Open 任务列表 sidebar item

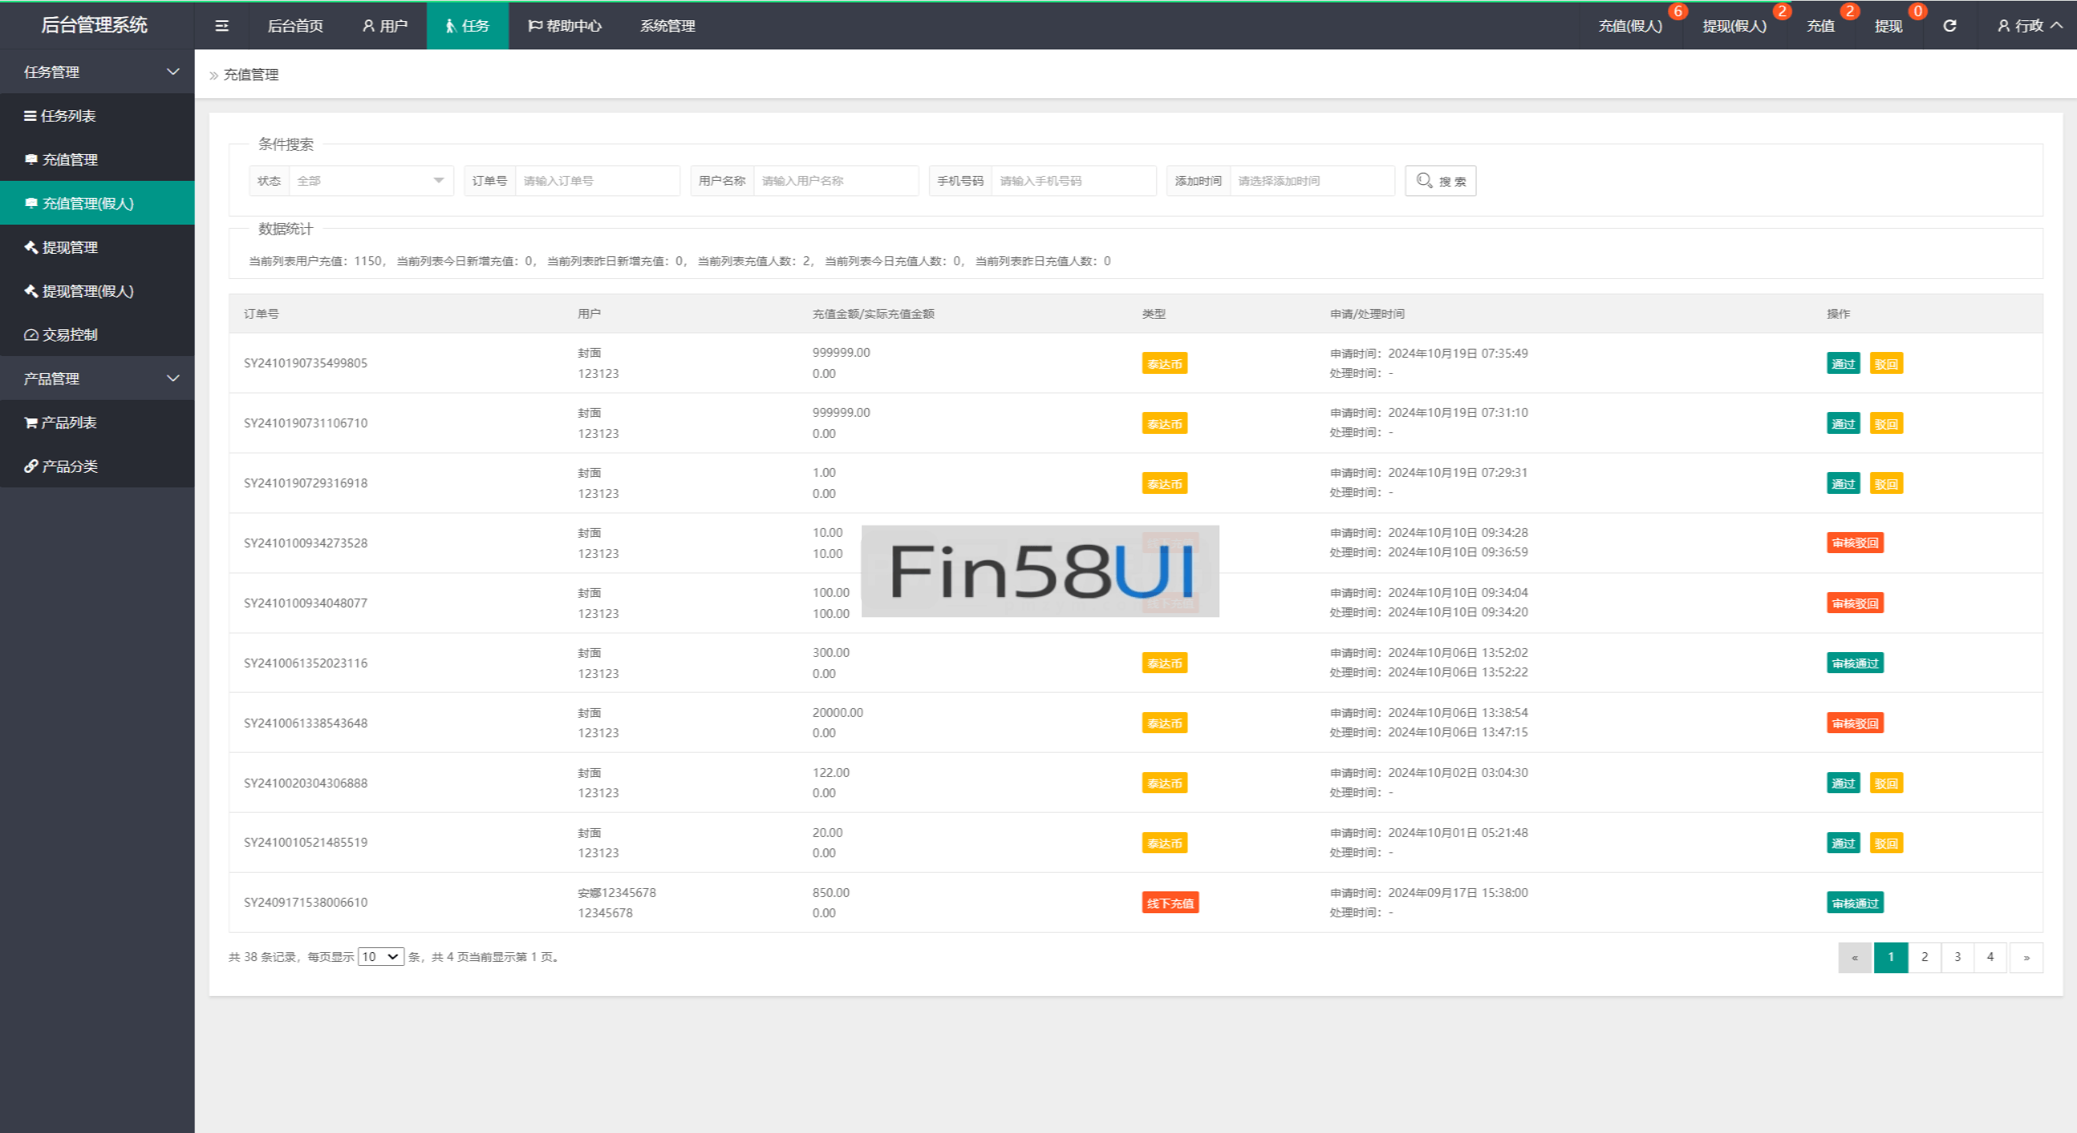(68, 116)
